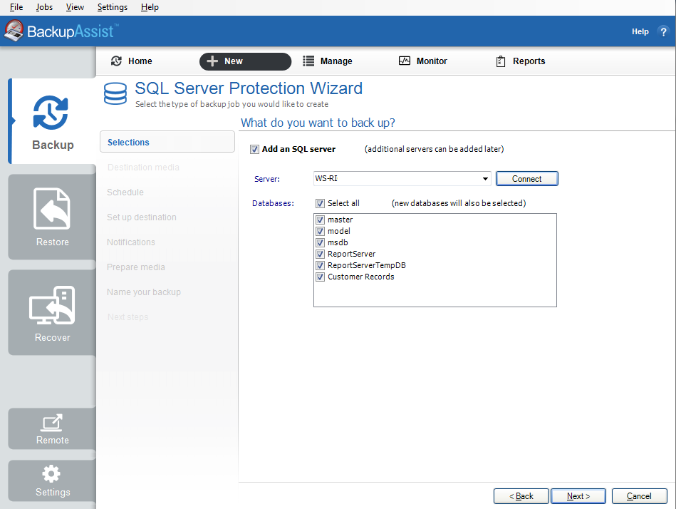Open the File menu
The image size is (676, 509).
coord(16,7)
